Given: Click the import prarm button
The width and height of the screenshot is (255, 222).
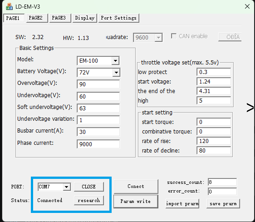Looking at the screenshot, I should (x=182, y=203).
